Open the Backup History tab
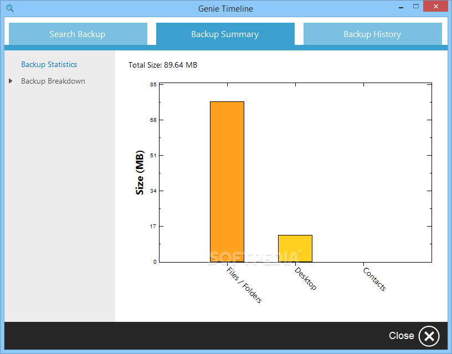 click(372, 34)
